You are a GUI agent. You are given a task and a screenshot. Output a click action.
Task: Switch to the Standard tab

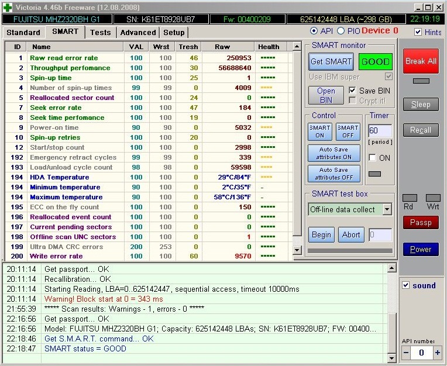(23, 33)
